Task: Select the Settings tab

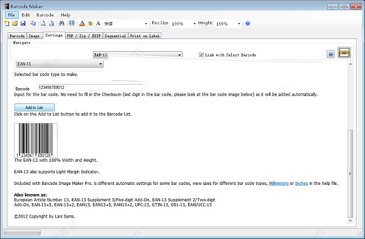Action: coord(54,35)
